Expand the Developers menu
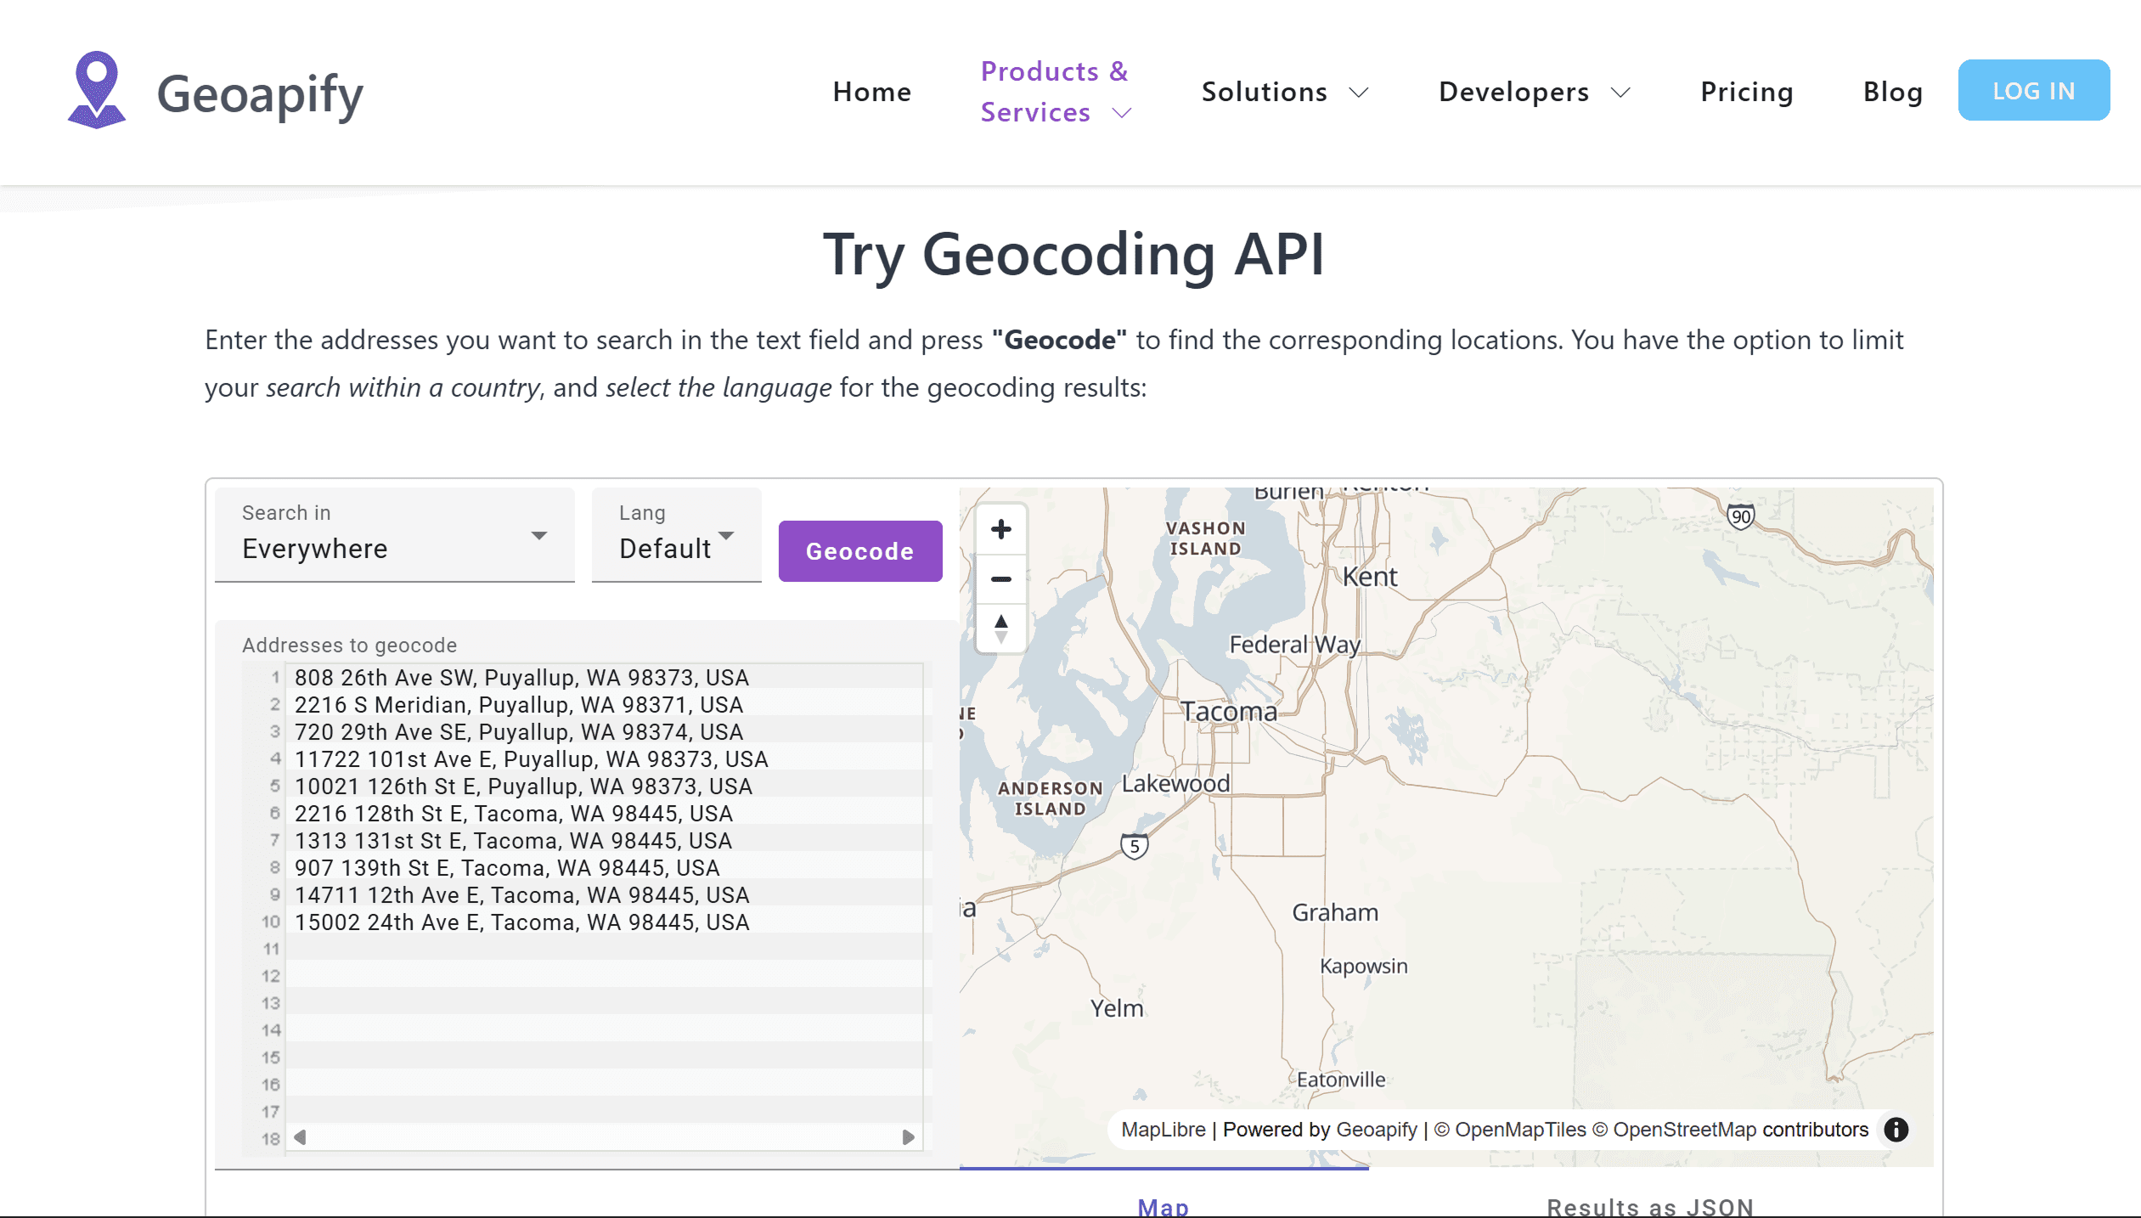 (1535, 92)
